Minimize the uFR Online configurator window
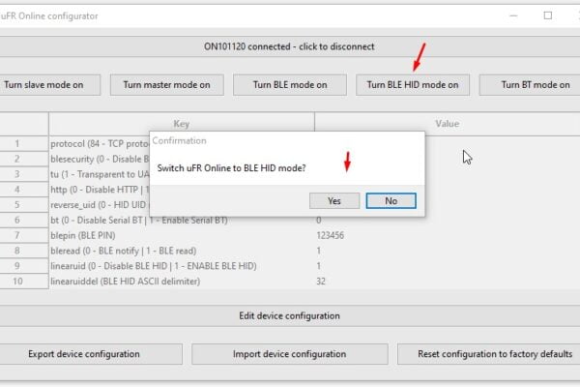The height and width of the screenshot is (387, 580). point(513,15)
